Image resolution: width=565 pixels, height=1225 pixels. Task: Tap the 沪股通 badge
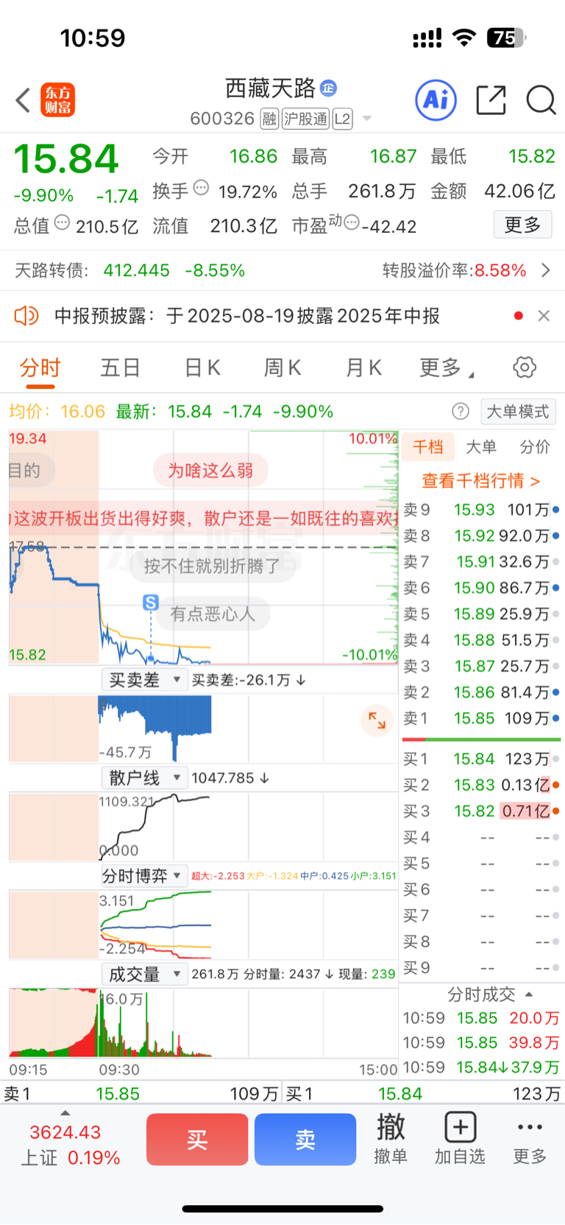pyautogui.click(x=306, y=119)
